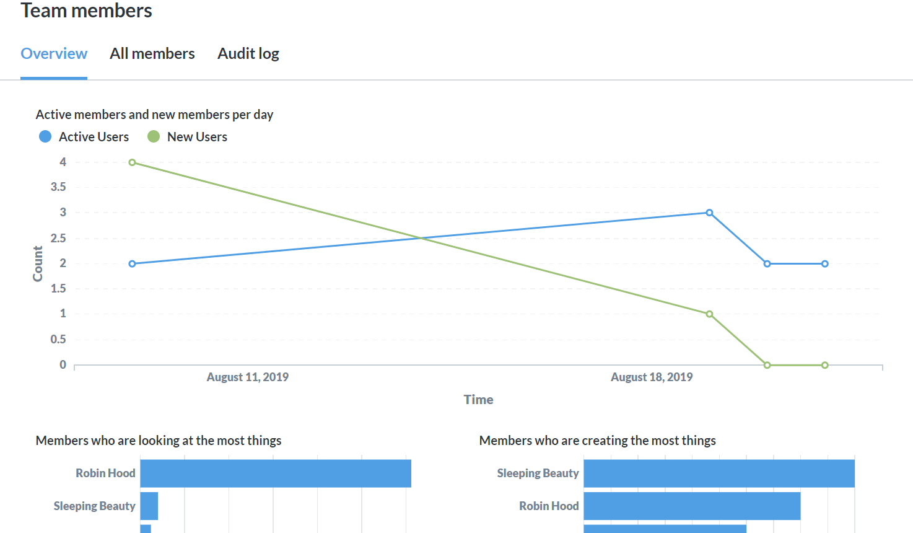This screenshot has width=913, height=533.
Task: Open 'Members who are looking at the most things' title
Action: click(159, 441)
